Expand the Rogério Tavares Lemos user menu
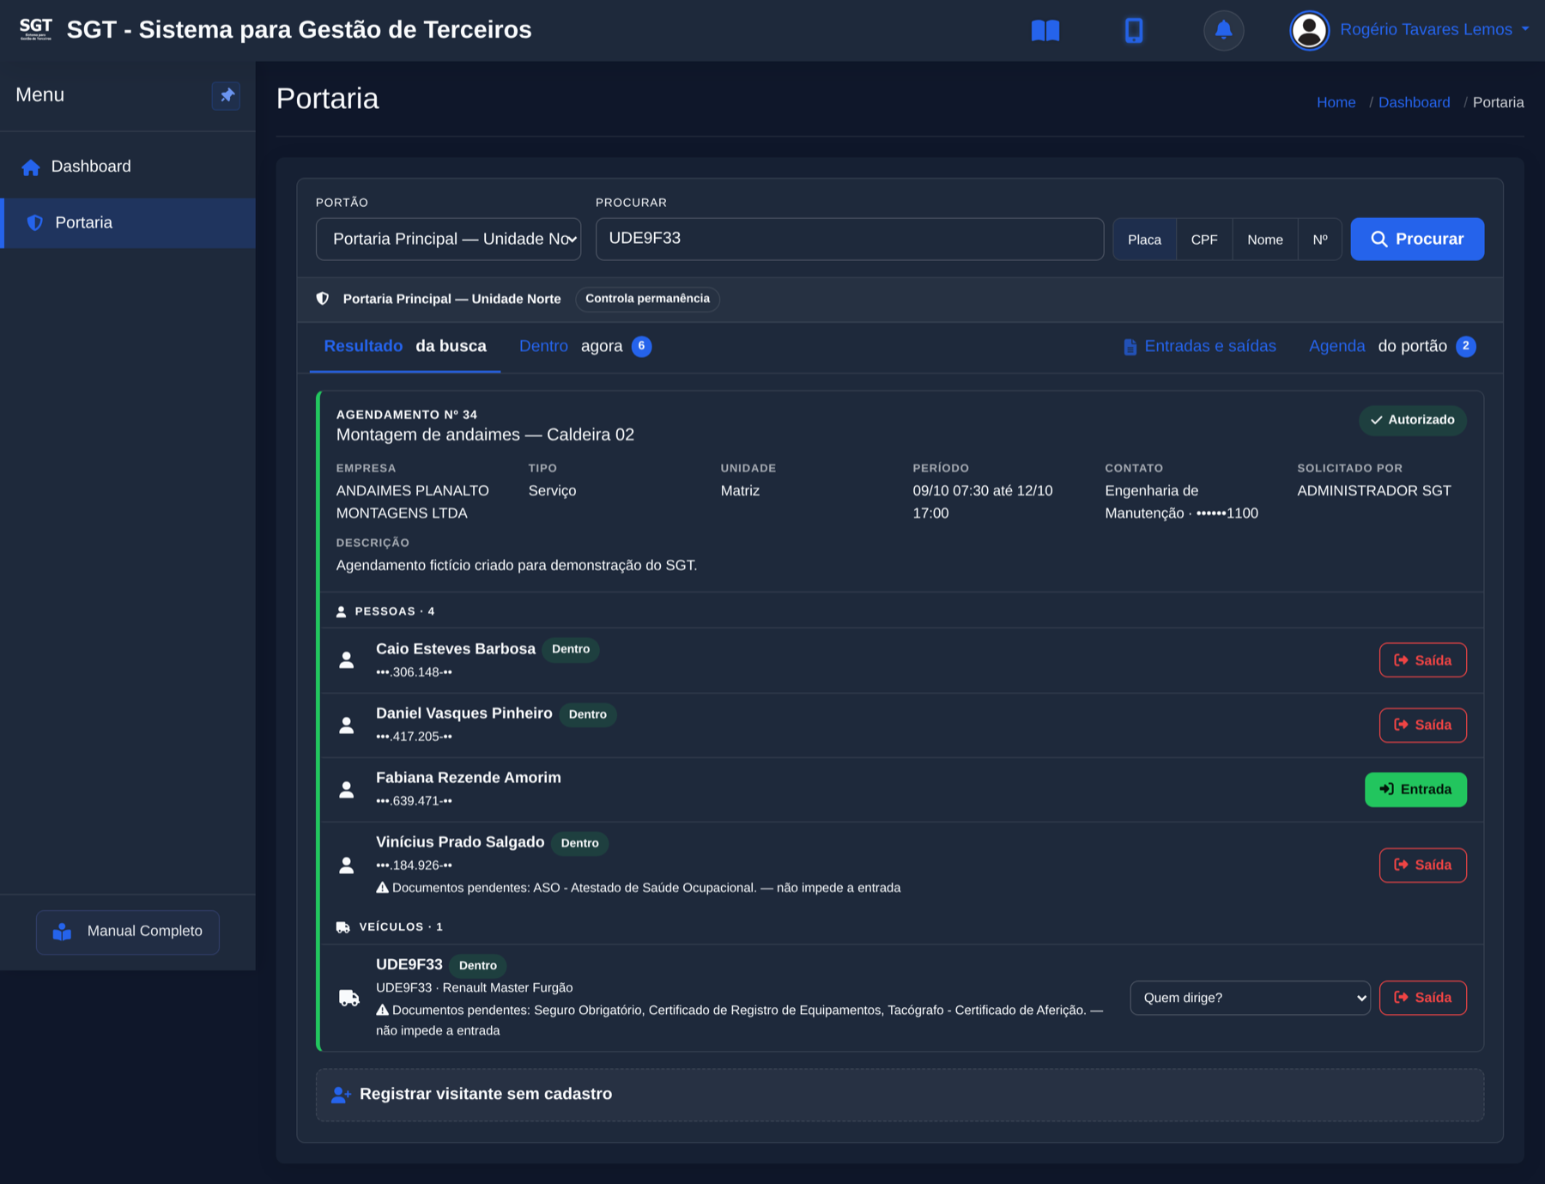 1434,30
